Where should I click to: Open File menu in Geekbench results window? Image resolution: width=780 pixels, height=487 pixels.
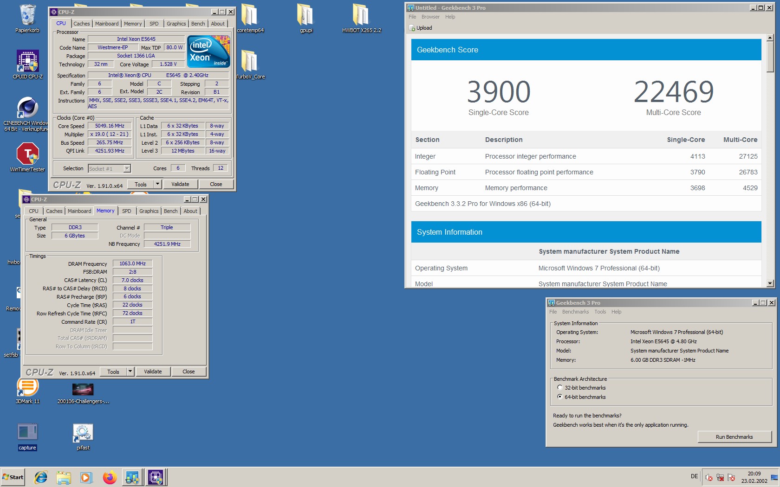(x=412, y=17)
